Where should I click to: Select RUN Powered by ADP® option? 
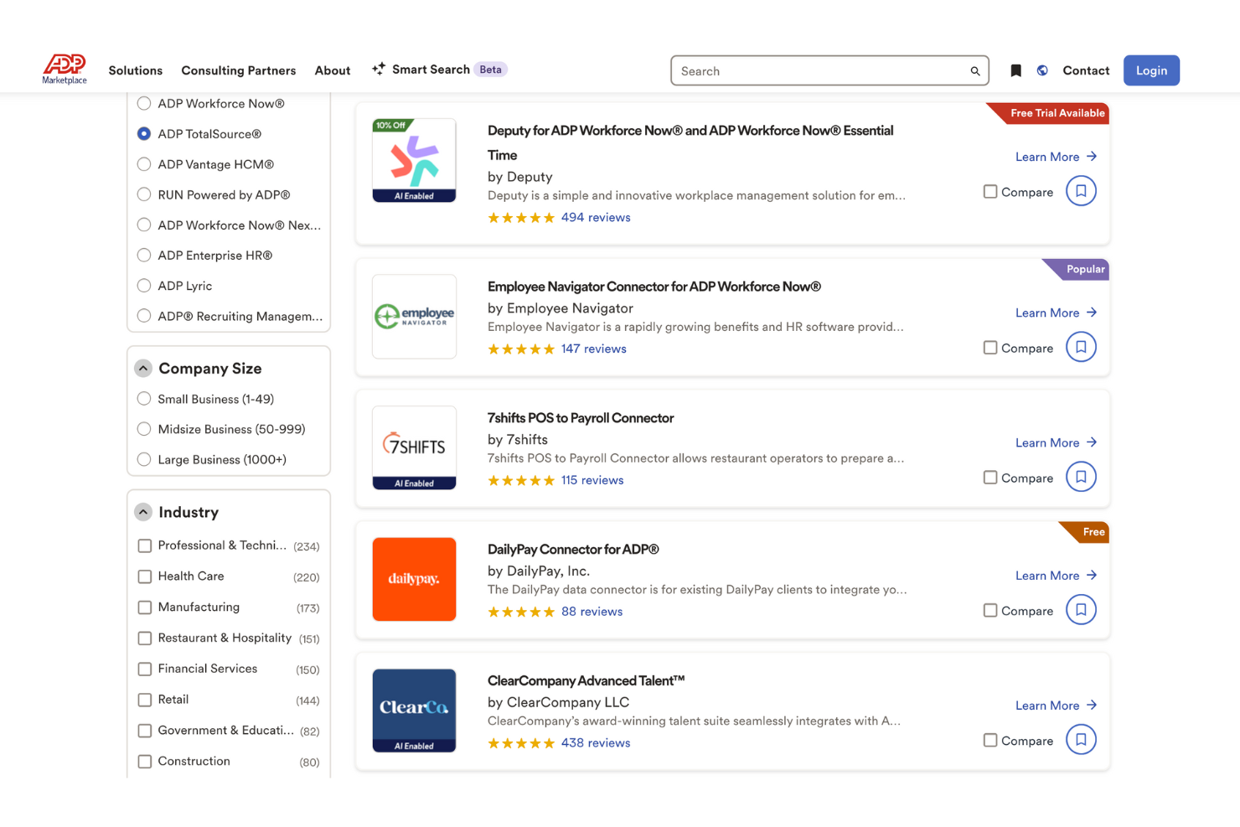[144, 194]
